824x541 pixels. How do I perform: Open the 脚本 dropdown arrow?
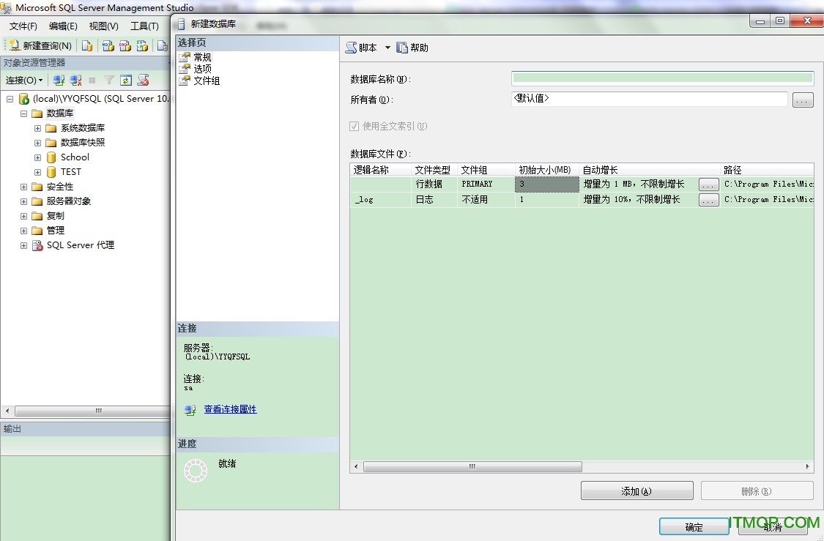(x=387, y=47)
